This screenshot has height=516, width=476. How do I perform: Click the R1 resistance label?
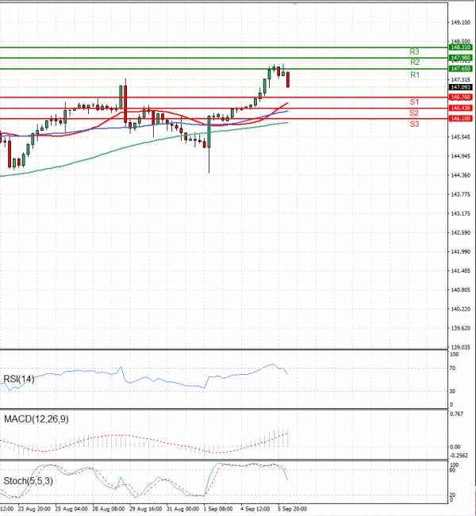pyautogui.click(x=415, y=75)
